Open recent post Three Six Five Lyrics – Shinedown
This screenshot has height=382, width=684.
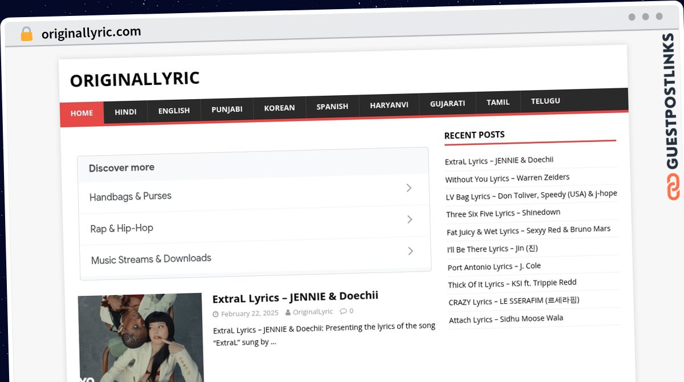click(x=503, y=213)
